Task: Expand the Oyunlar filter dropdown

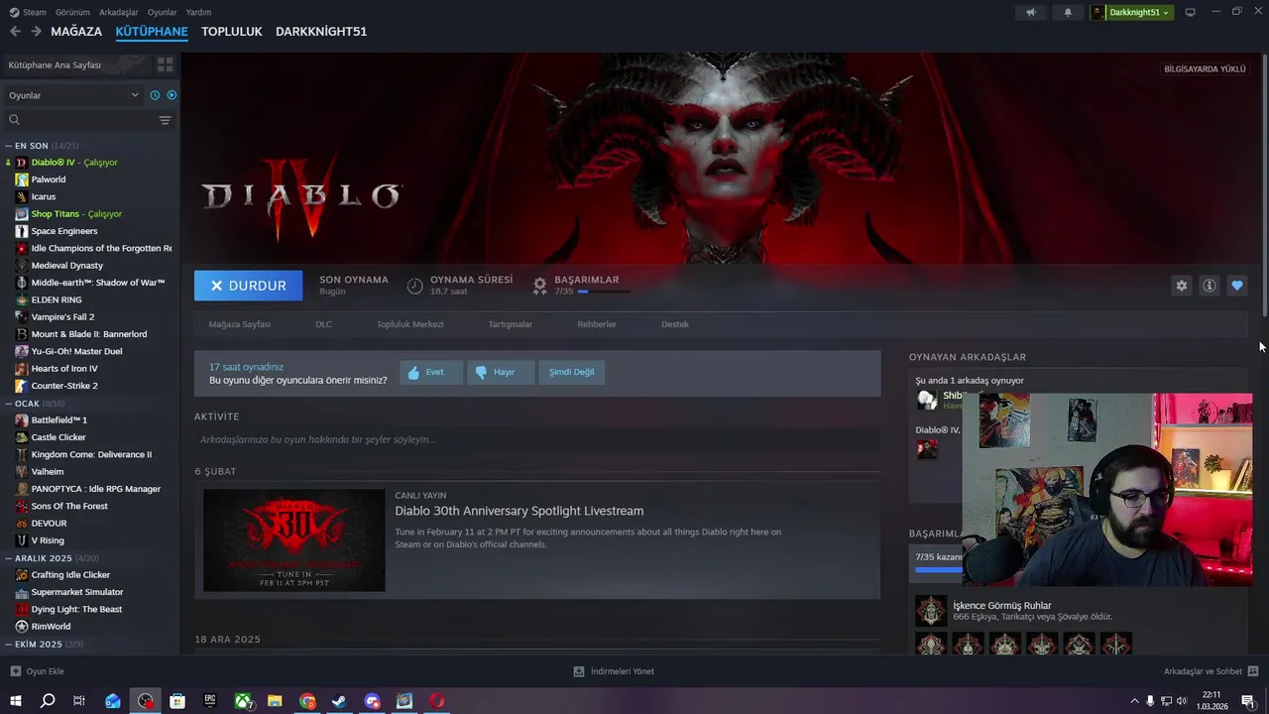Action: coord(73,95)
